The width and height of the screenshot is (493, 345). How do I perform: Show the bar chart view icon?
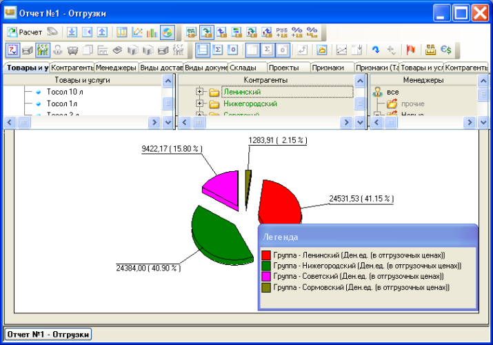click(152, 32)
